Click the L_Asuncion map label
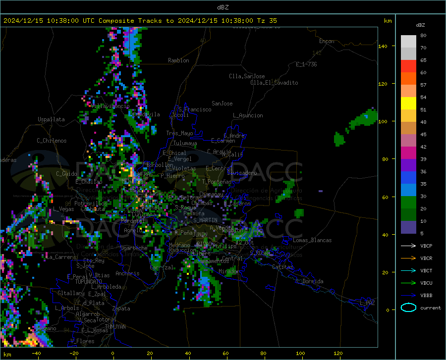The image size is (446, 360). pyautogui.click(x=248, y=115)
